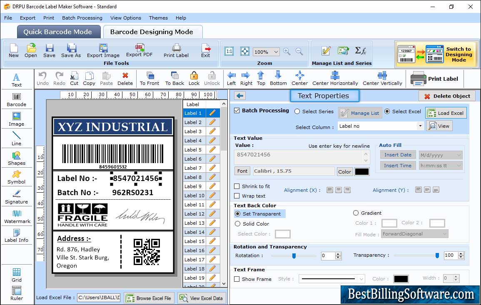Click the Rotation slider handle
Screen dimensions: 481x305
pyautogui.click(x=294, y=255)
